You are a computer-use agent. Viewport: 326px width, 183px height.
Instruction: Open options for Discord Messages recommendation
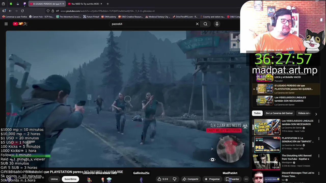tap(319, 173)
